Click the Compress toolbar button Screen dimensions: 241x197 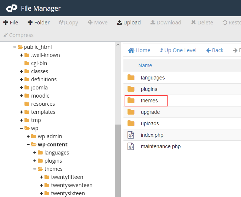pyautogui.click(x=19, y=35)
